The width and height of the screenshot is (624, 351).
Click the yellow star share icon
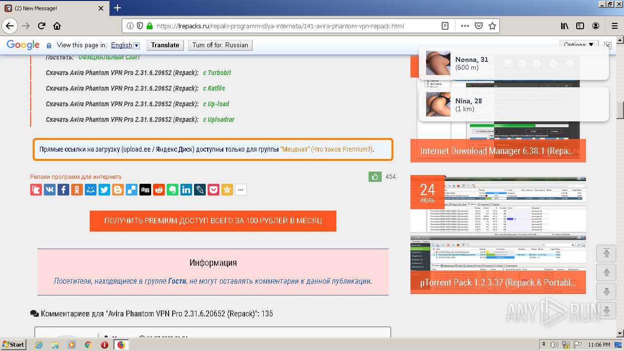point(227,190)
